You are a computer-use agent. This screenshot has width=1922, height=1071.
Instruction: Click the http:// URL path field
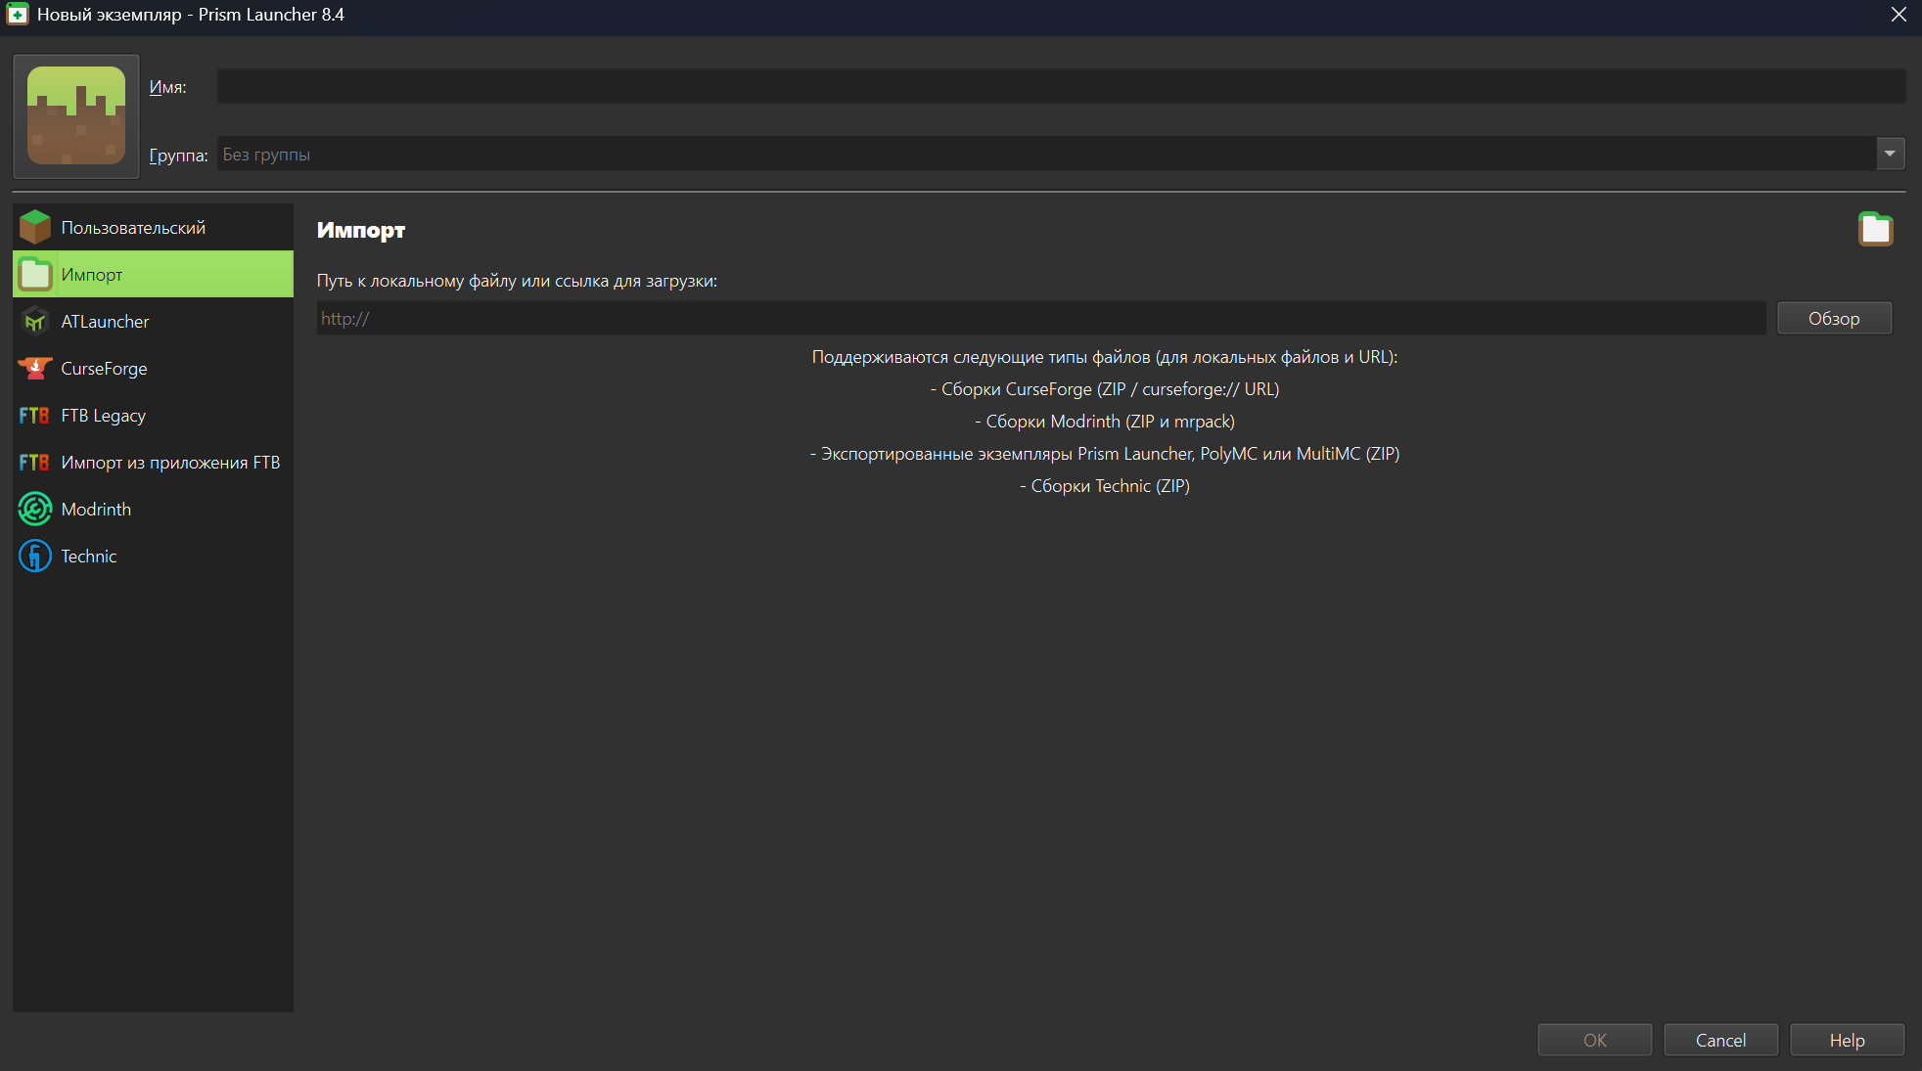pyautogui.click(x=1040, y=318)
